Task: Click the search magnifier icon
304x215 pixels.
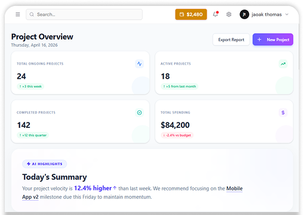Action: point(32,14)
